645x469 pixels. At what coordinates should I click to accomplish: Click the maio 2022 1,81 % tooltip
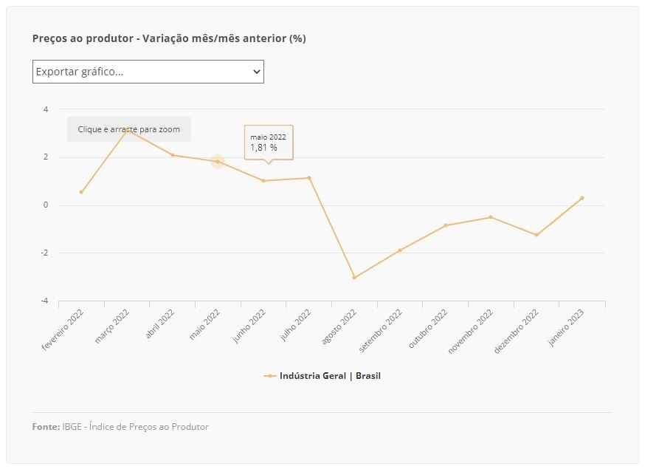269,143
